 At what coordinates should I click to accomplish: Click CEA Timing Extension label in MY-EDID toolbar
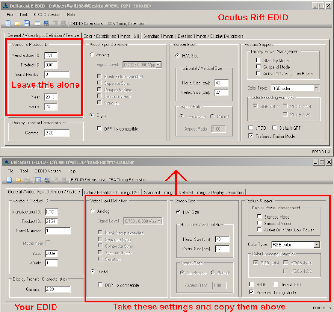point(127,180)
